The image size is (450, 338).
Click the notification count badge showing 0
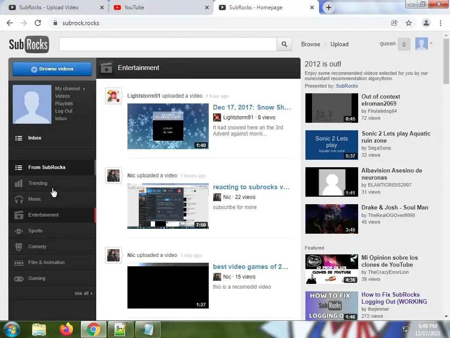[x=404, y=44]
